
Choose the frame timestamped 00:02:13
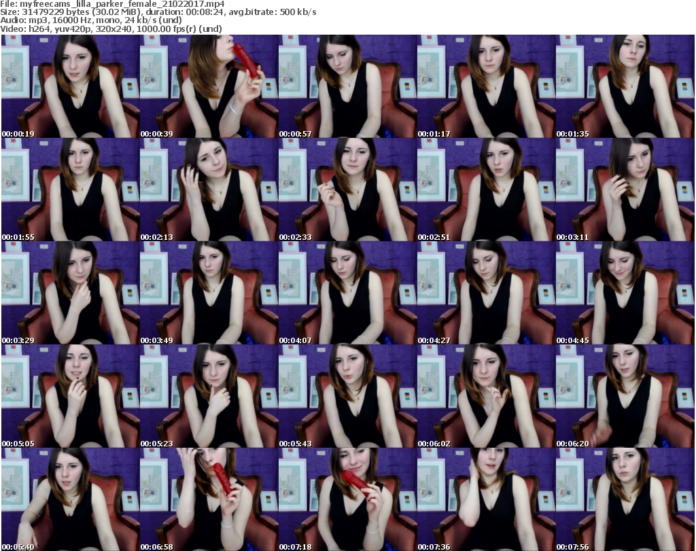[x=209, y=190]
